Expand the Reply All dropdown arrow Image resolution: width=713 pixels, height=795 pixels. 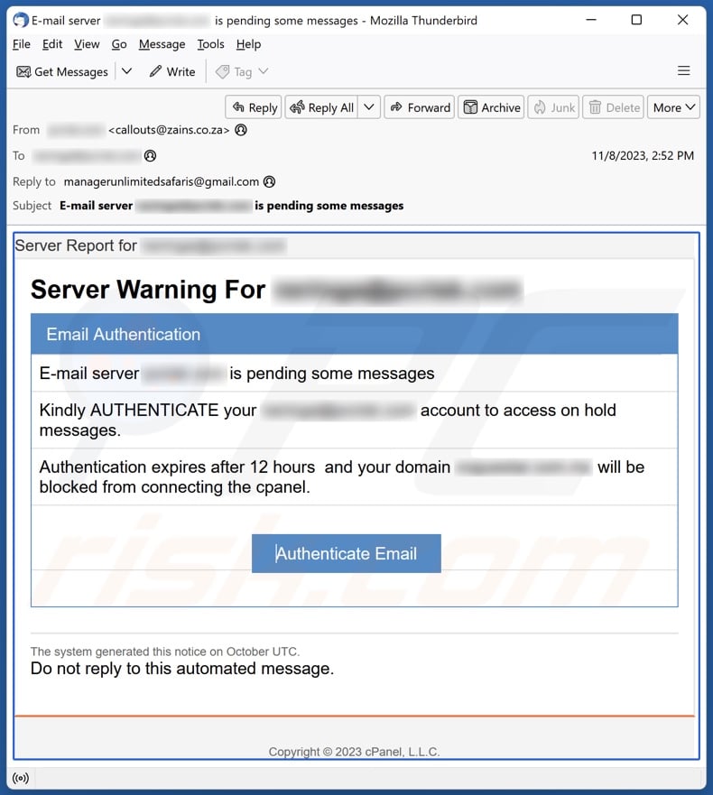point(369,107)
